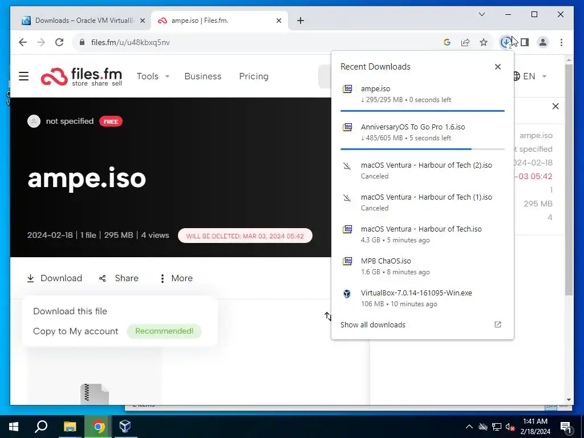Image resolution: width=584 pixels, height=438 pixels.
Task: Close the Recent Downloads popup
Action: click(x=497, y=67)
